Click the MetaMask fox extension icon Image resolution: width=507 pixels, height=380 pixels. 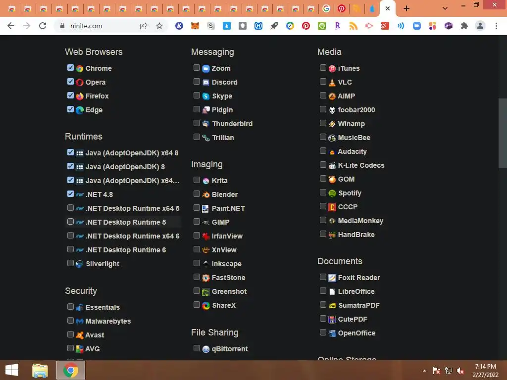pyautogui.click(x=195, y=26)
